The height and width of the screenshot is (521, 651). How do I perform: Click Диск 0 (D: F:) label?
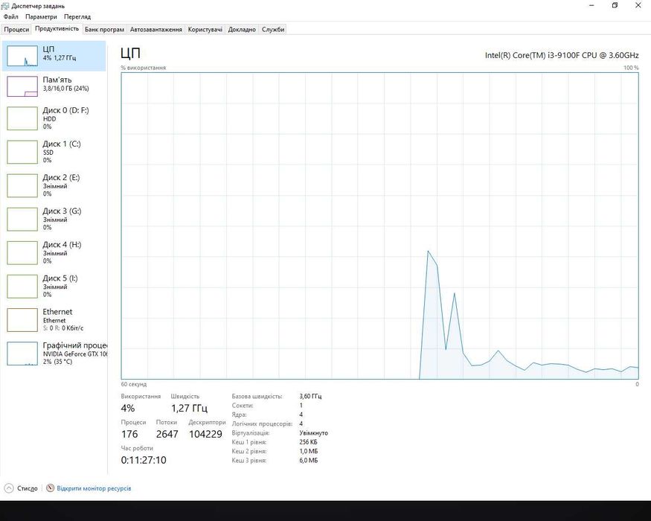pos(65,110)
